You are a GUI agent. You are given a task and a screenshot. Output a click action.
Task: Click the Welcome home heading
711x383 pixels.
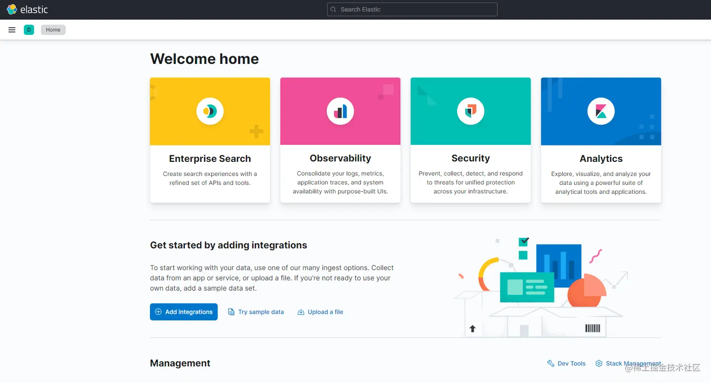205,59
